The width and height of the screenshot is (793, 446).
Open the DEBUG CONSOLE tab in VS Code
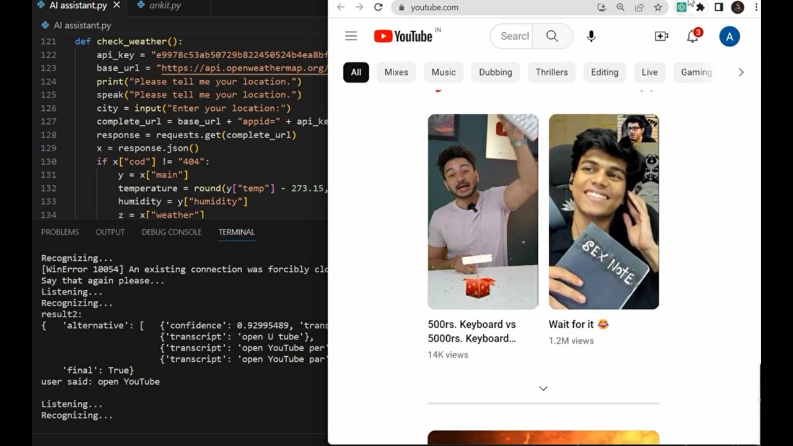tap(171, 232)
